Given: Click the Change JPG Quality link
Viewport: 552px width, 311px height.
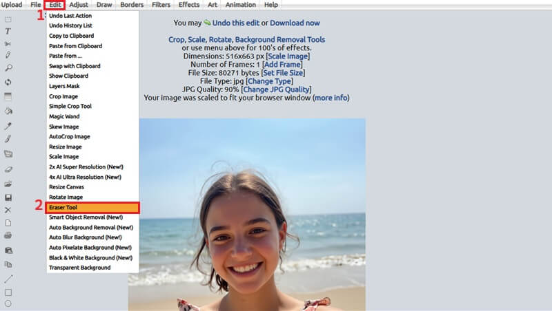Looking at the screenshot, I should click(x=276, y=89).
